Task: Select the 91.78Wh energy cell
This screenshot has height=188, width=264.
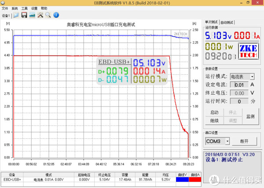Action: coord(146,180)
